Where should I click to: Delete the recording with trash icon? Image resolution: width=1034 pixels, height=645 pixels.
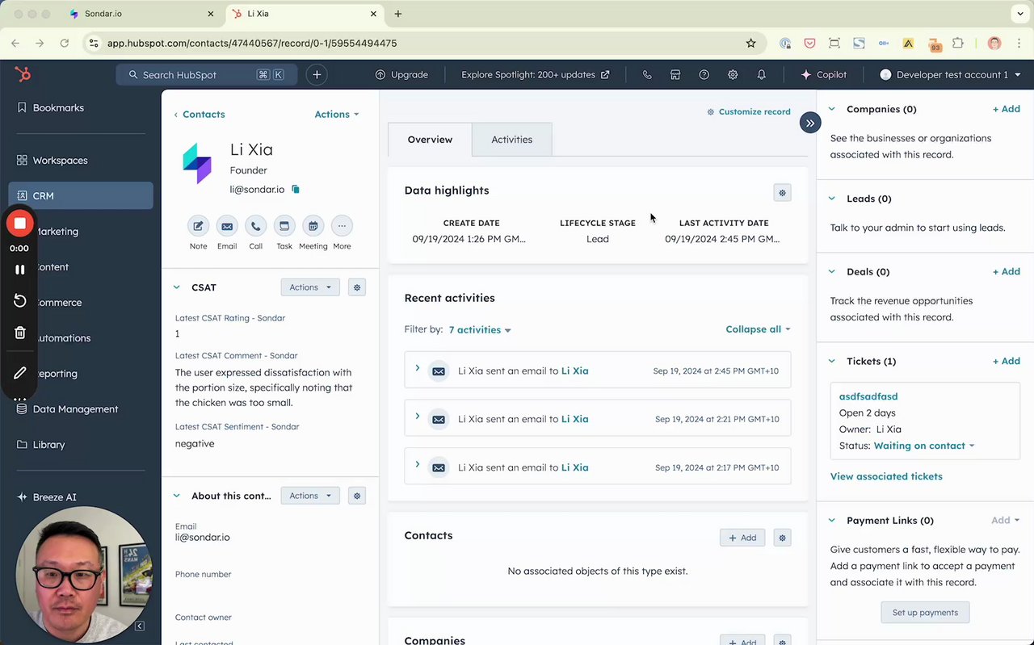[x=20, y=333]
